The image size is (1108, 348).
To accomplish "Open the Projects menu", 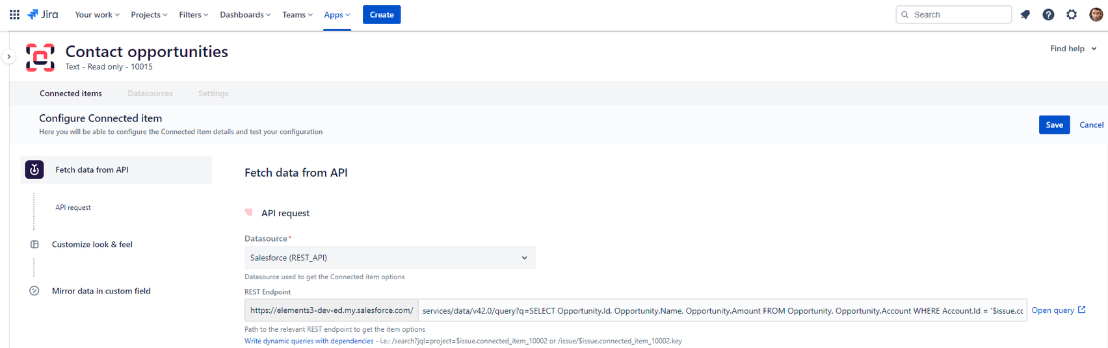I will 149,14.
